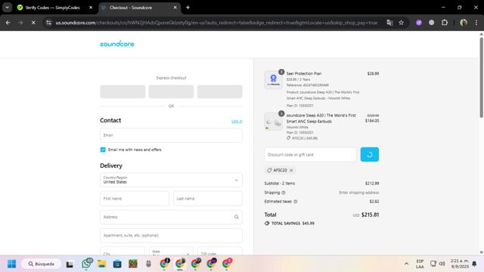Apply the discount code with the blue button
The width and height of the screenshot is (484, 272).
[370, 154]
